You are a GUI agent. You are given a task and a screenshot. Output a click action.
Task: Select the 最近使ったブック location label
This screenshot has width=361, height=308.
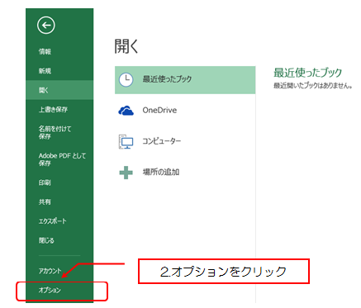coord(167,79)
